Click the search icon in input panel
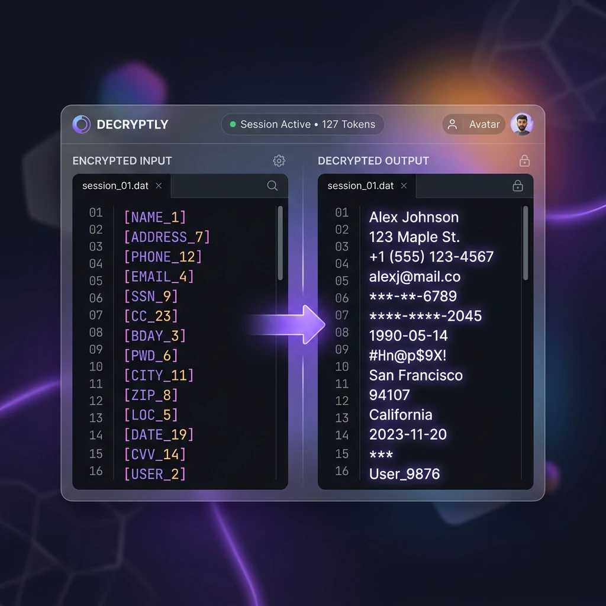This screenshot has width=606, height=606. pyautogui.click(x=272, y=186)
